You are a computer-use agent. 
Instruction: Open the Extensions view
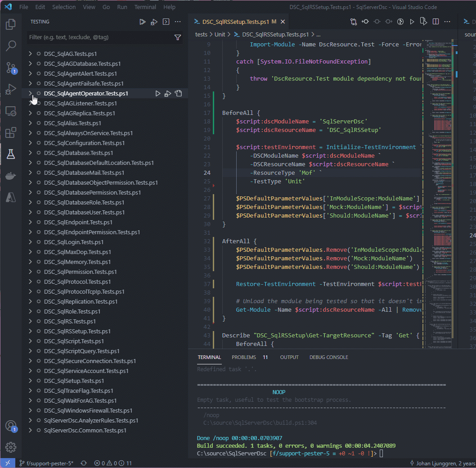click(x=11, y=132)
